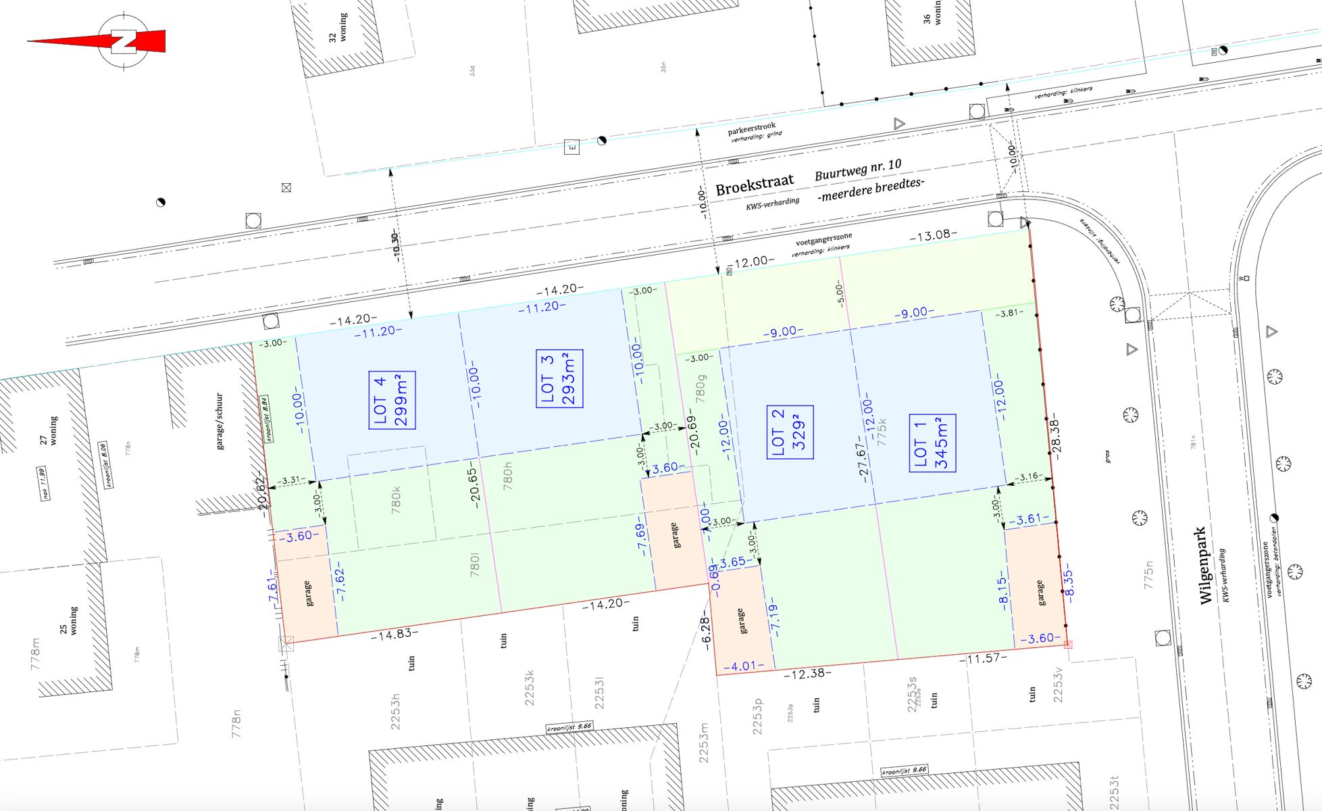Click the blue -0.69- dimension
The image size is (1322, 811).
[x=715, y=576]
